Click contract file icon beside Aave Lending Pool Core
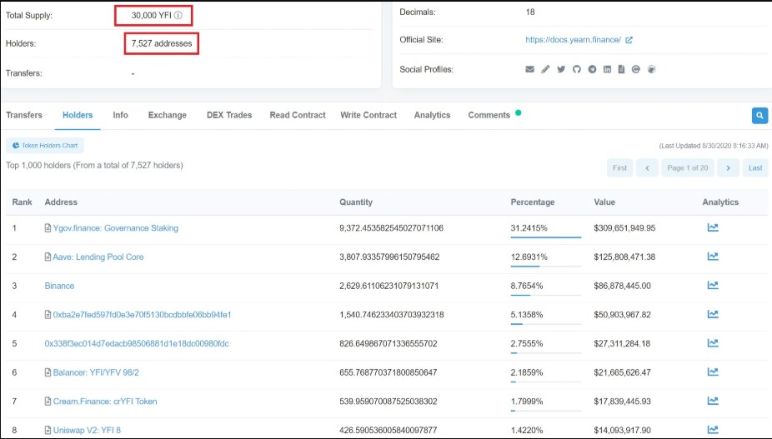The width and height of the screenshot is (772, 439). pyautogui.click(x=48, y=257)
